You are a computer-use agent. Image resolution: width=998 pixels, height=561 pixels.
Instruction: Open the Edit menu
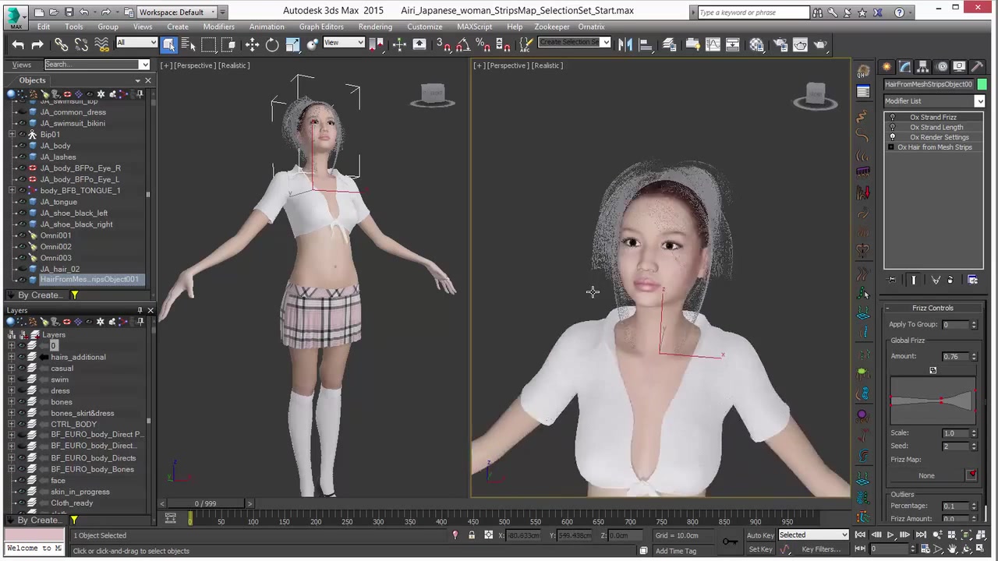(x=44, y=26)
